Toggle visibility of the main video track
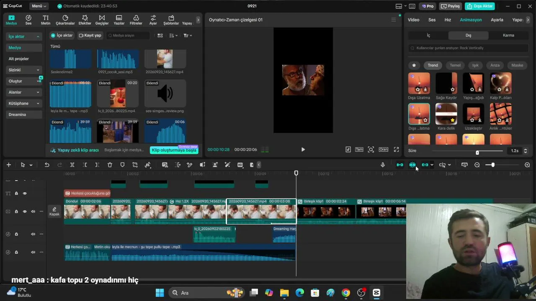The width and height of the screenshot is (536, 301). tap(25, 212)
